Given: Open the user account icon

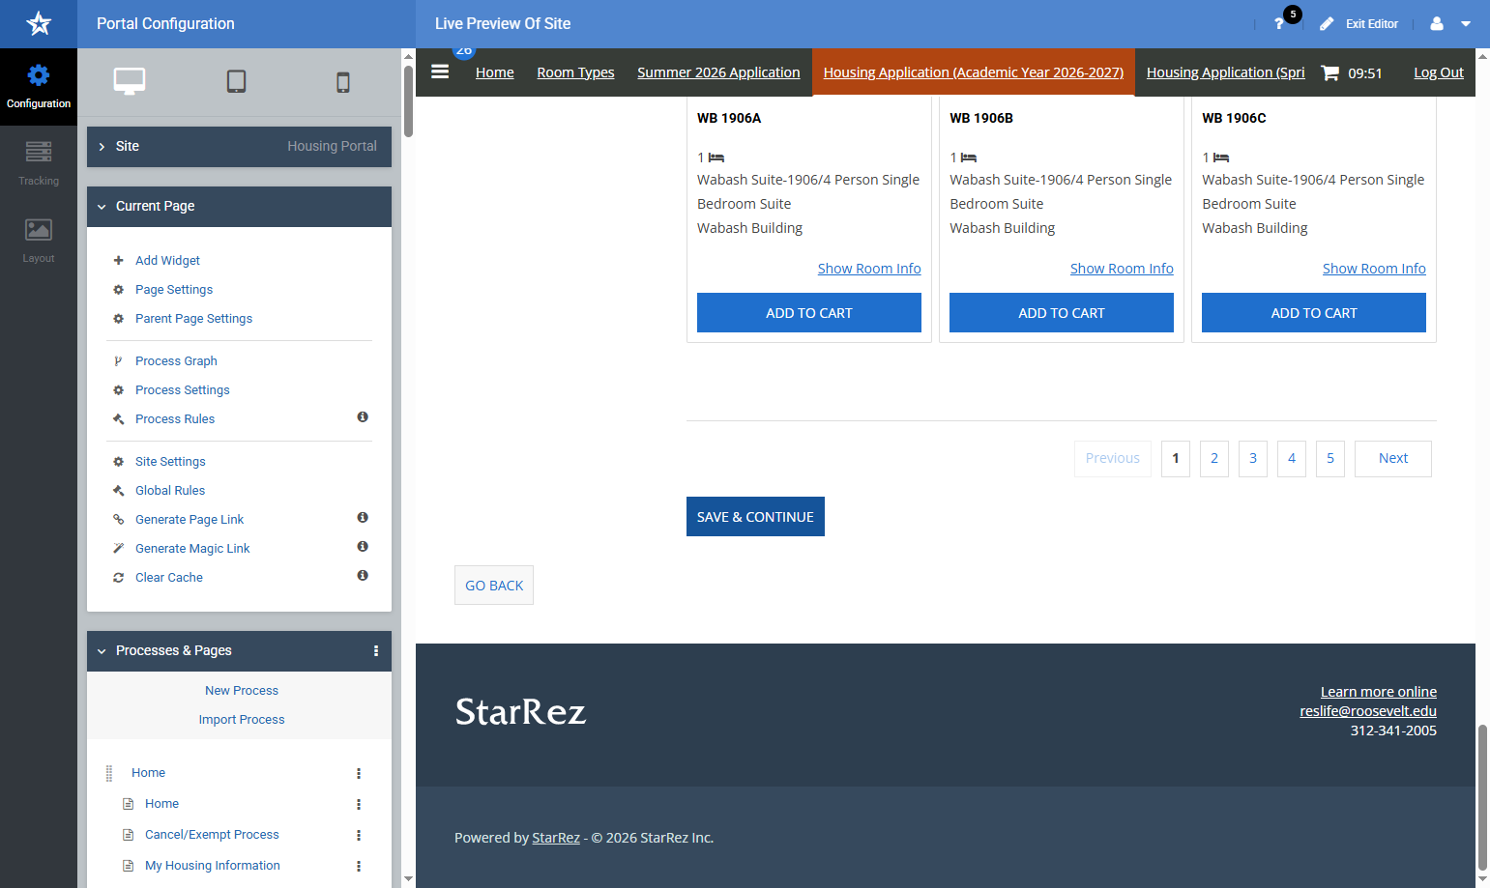Looking at the screenshot, I should point(1437,23).
